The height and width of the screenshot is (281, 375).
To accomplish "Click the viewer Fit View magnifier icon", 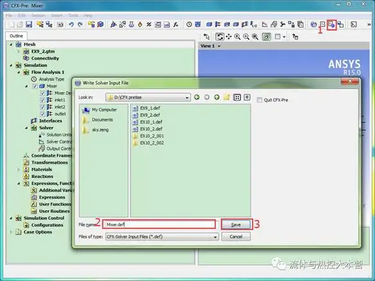I will [x=255, y=37].
